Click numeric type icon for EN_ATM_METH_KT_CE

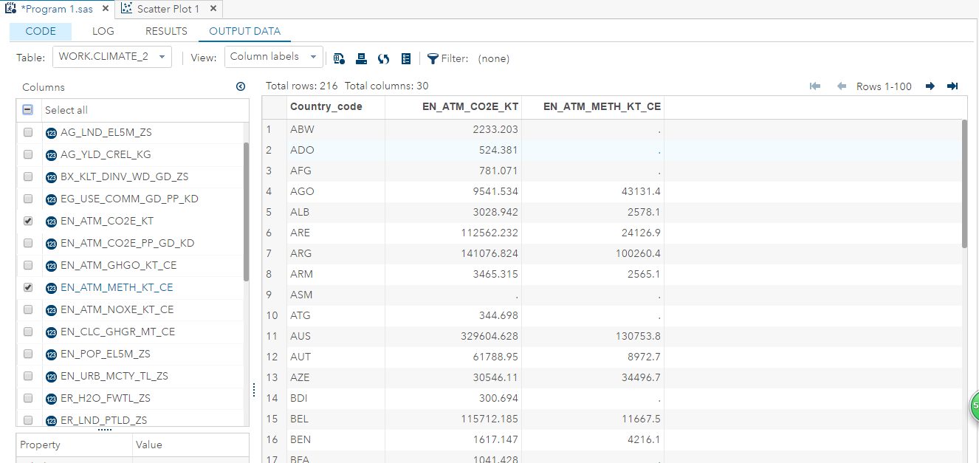[x=51, y=288]
